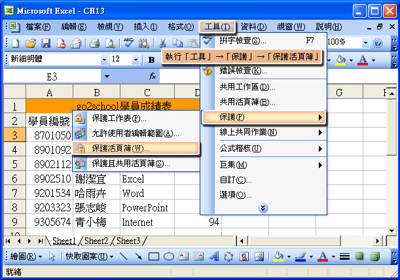Open the 插入(I) menu
Image resolution: width=400 pixels, height=280 pixels.
pos(145,27)
